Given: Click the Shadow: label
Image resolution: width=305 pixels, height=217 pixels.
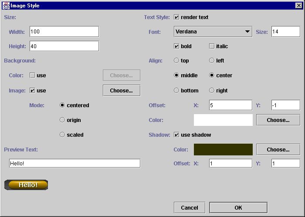Looking at the screenshot, I should coord(159,135).
